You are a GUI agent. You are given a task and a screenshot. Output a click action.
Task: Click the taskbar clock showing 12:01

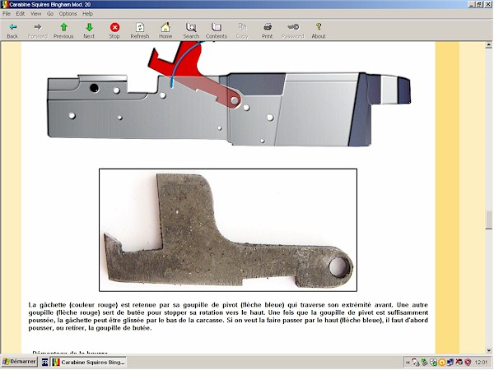pyautogui.click(x=481, y=363)
